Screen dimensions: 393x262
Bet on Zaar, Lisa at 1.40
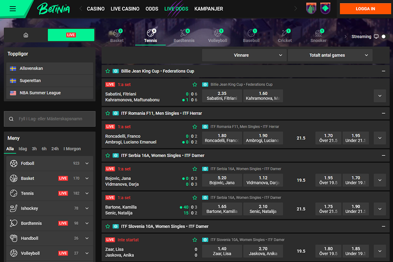[222, 251]
